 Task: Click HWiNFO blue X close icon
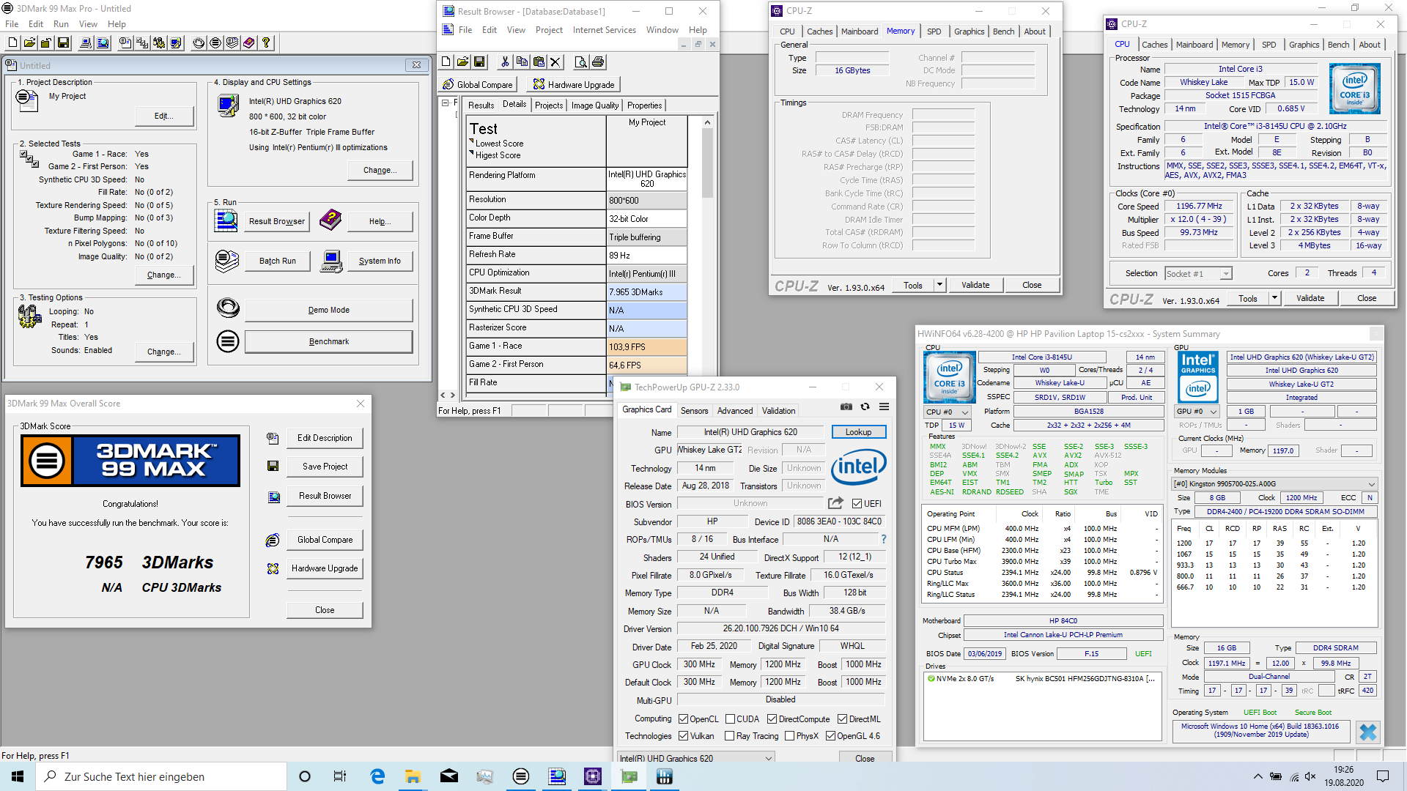click(1367, 732)
